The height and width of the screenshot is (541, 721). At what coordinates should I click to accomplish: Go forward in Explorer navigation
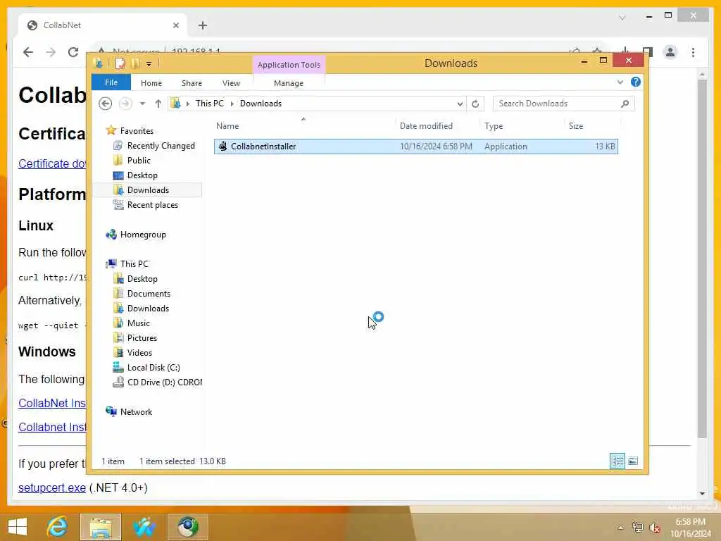coord(125,104)
